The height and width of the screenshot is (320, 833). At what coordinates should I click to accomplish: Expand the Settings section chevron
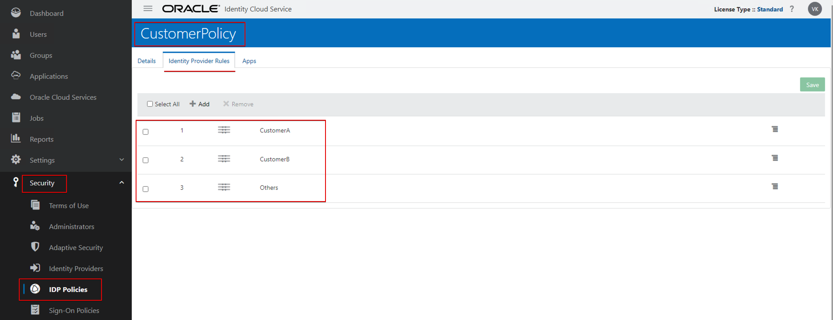point(122,160)
